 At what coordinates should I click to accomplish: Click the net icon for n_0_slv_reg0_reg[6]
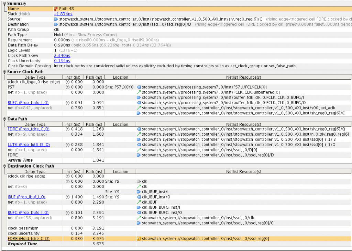click(139, 134)
